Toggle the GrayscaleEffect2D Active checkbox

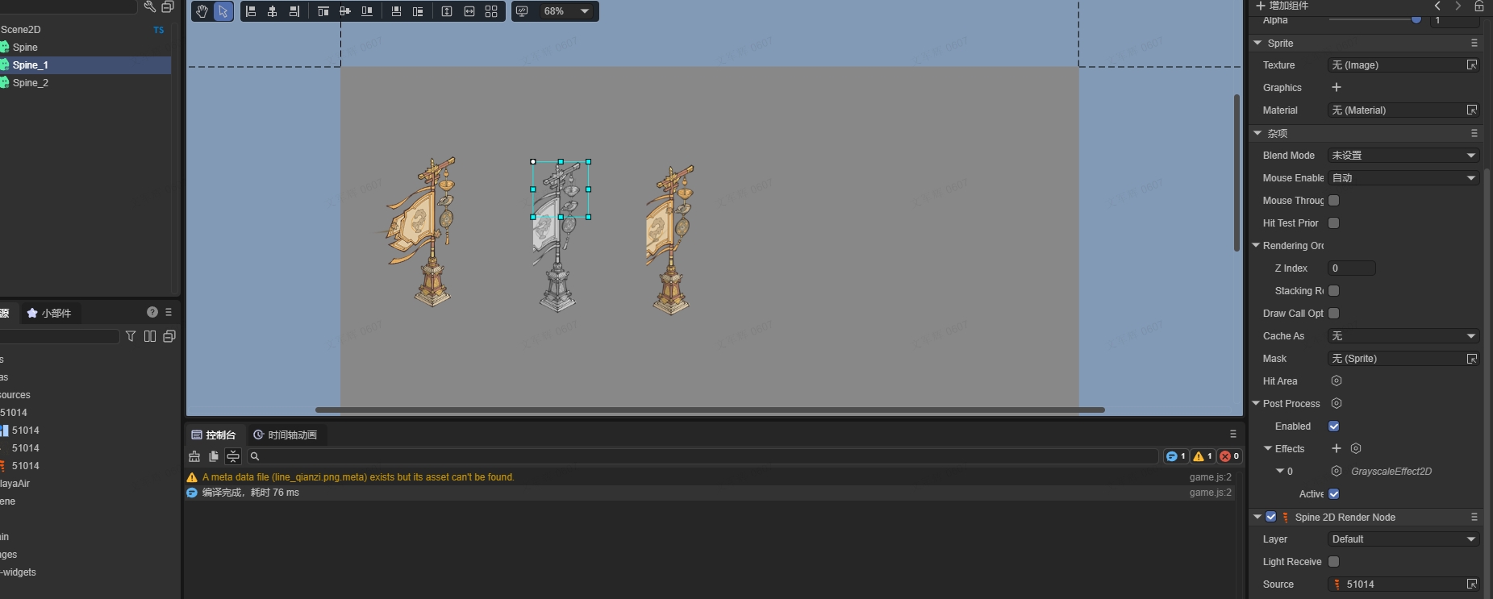click(1334, 494)
